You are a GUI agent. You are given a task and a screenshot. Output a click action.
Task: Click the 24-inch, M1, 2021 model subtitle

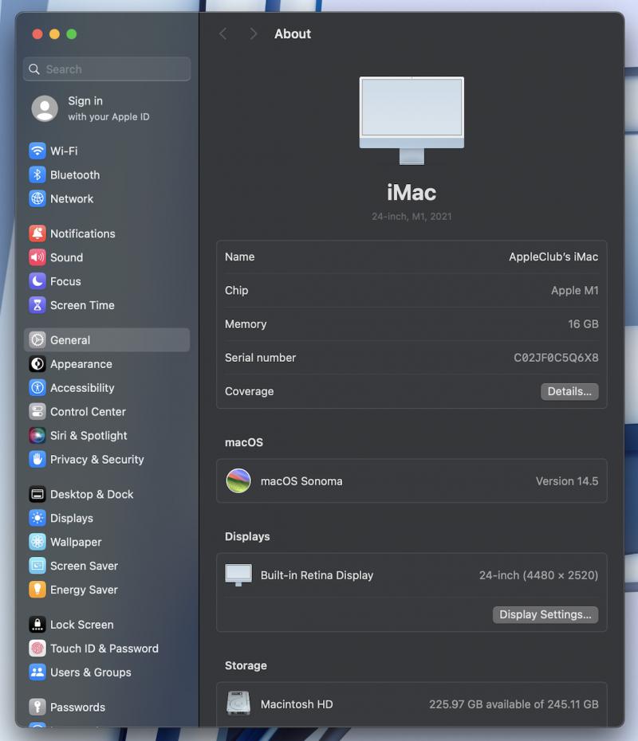click(412, 217)
